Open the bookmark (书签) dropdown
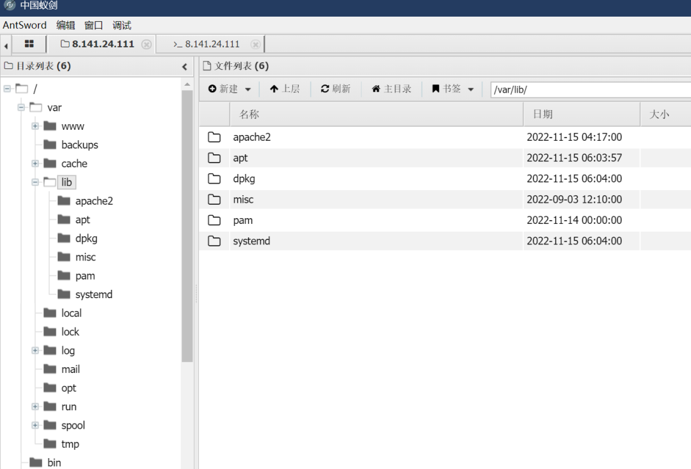 click(452, 89)
